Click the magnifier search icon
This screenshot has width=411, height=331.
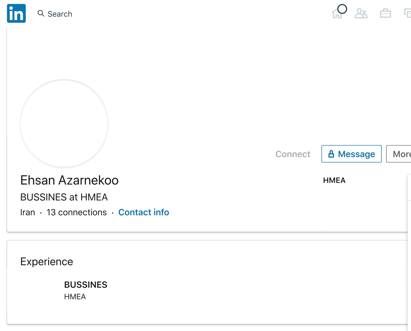coord(41,13)
